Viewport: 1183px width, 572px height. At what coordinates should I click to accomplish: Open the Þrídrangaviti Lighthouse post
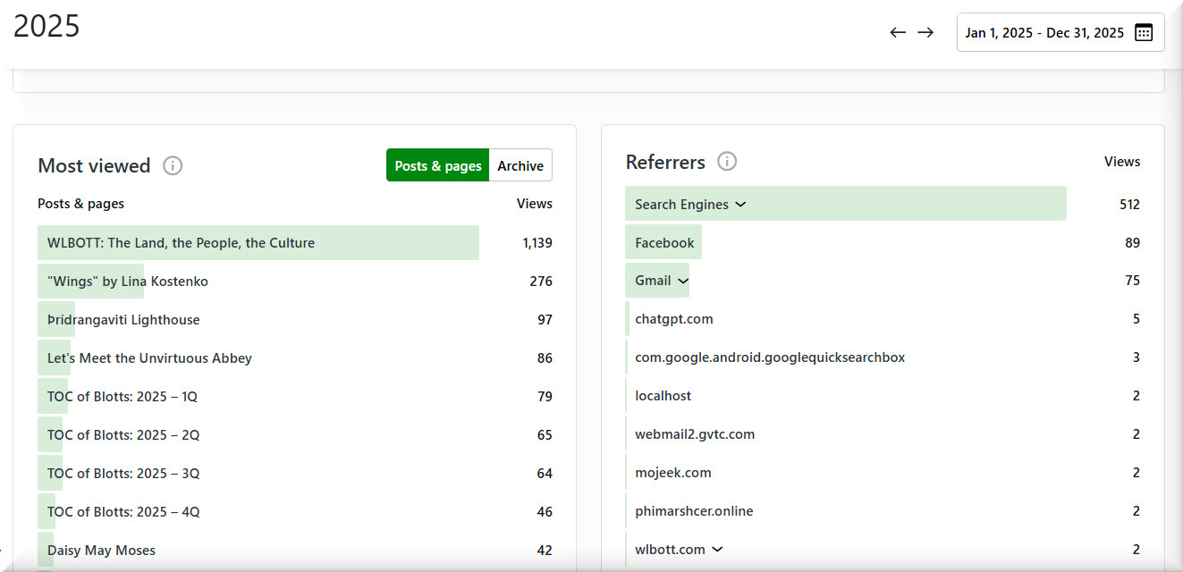[x=123, y=320]
